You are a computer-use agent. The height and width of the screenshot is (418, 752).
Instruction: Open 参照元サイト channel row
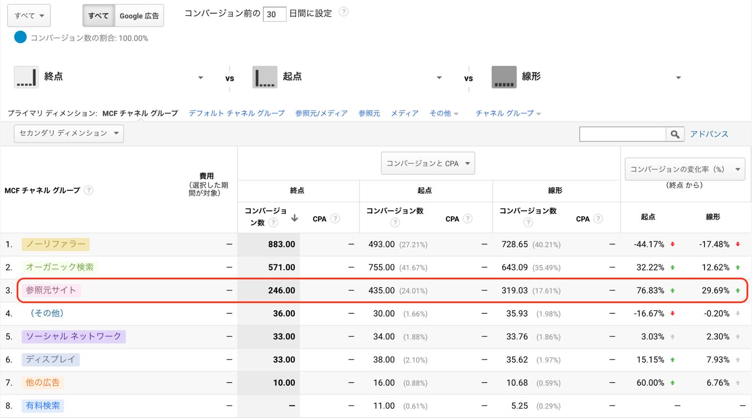pyautogui.click(x=51, y=290)
